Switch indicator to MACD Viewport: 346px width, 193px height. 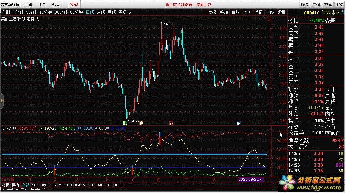pyautogui.click(x=35, y=185)
